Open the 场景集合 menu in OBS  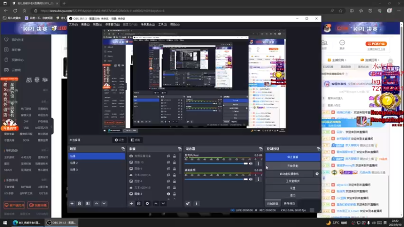148,24
